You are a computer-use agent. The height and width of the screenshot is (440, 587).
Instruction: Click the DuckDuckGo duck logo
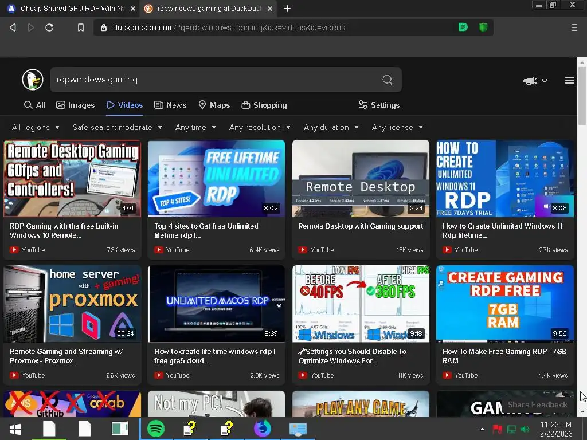point(33,80)
